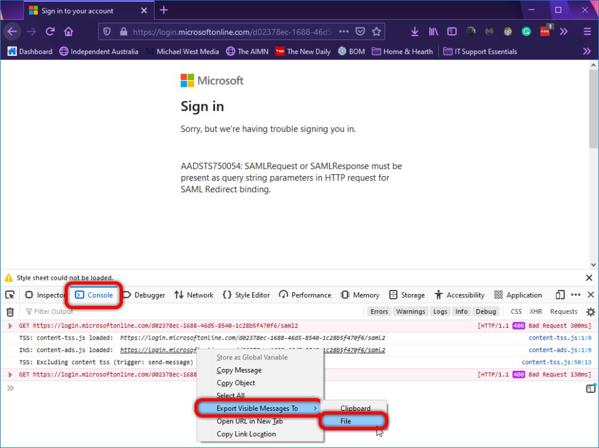Open The New Daily bookmark
The image size is (599, 448).
coord(303,51)
